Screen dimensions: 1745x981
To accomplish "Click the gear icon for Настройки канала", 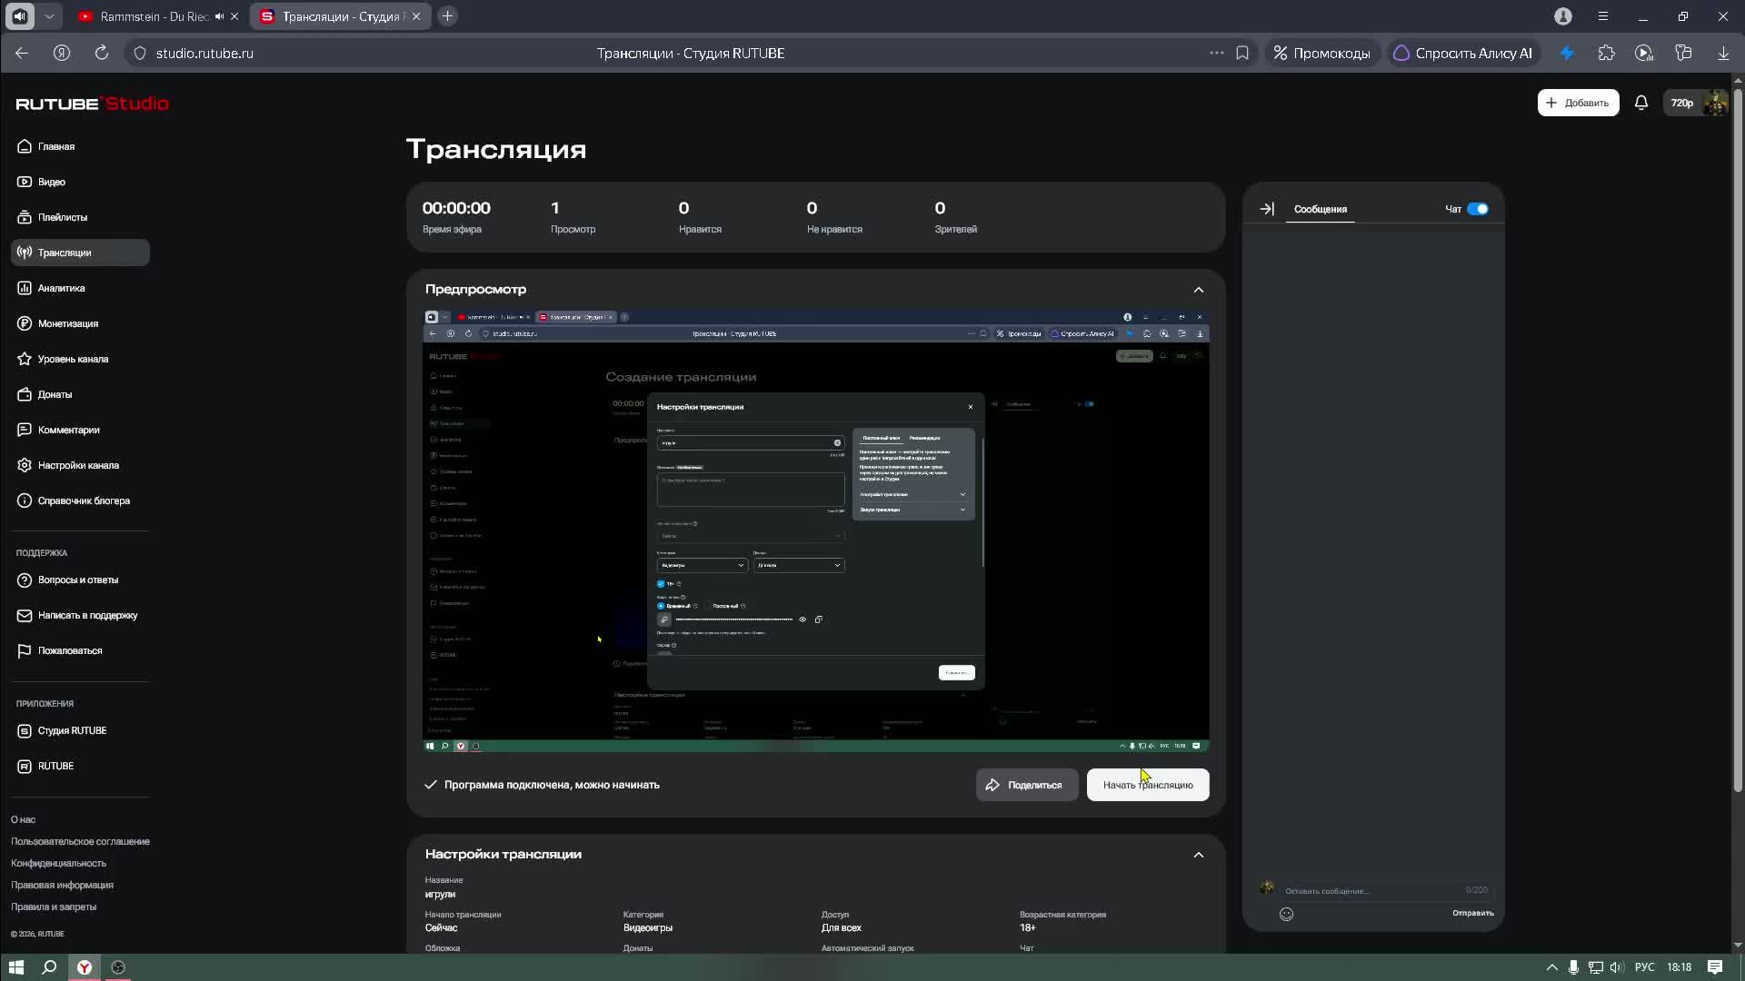I will (25, 465).
